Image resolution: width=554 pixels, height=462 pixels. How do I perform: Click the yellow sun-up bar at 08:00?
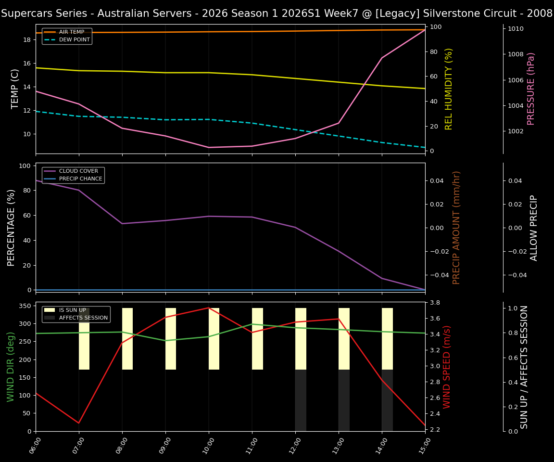tap(127, 337)
